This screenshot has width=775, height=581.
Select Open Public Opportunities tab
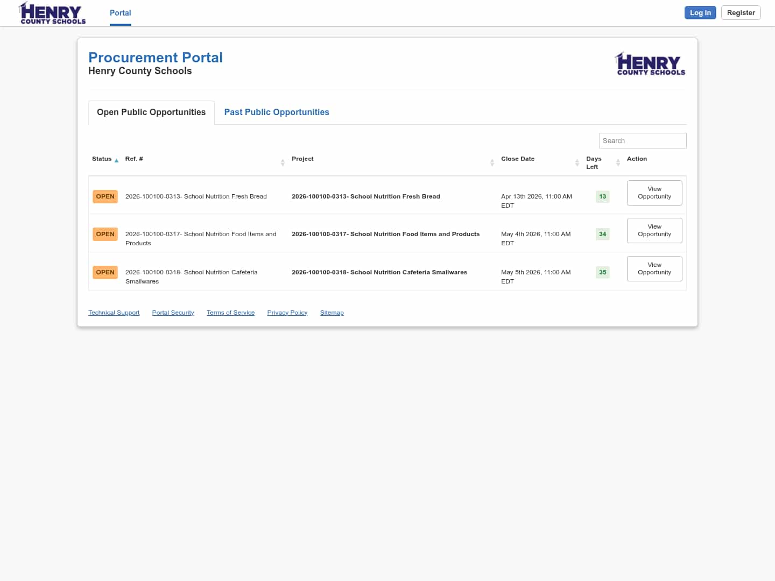click(x=151, y=112)
